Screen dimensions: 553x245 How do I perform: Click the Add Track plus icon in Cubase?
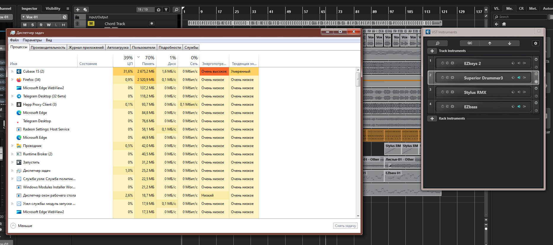[x=78, y=10]
